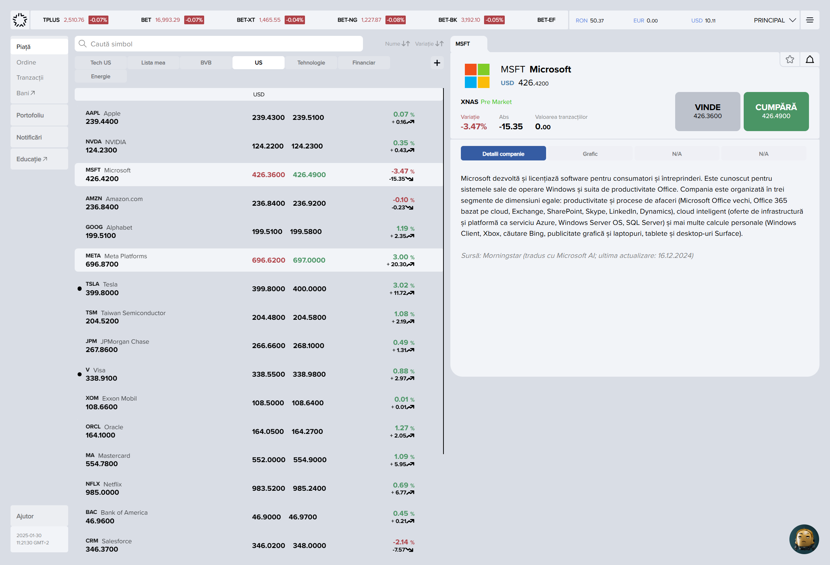Open Bani external link
The image size is (830, 565).
click(x=26, y=93)
